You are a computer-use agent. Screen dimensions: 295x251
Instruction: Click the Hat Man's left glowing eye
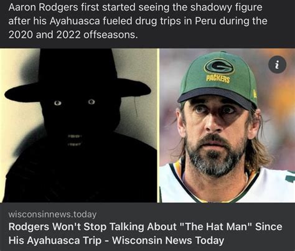(58, 103)
